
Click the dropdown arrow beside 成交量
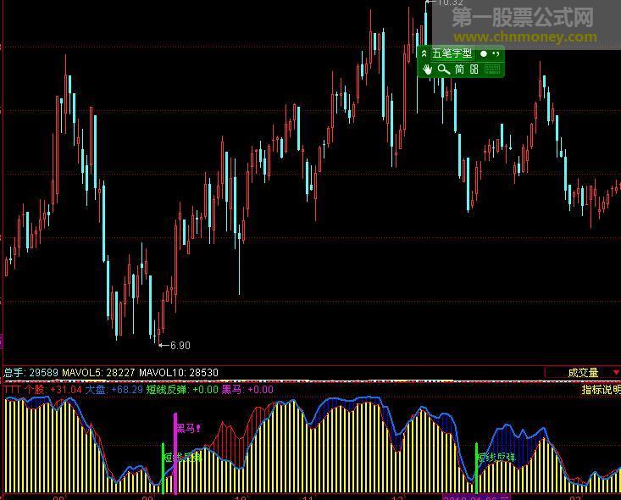(615, 372)
